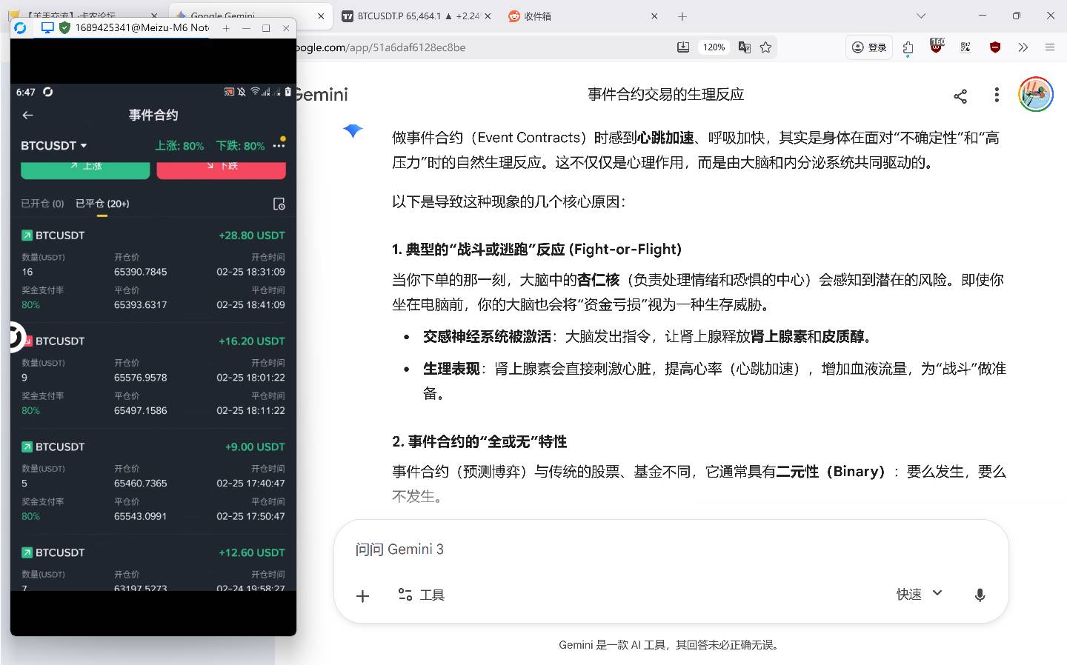Click the microphone voice input icon
The image size is (1067, 665).
[980, 595]
